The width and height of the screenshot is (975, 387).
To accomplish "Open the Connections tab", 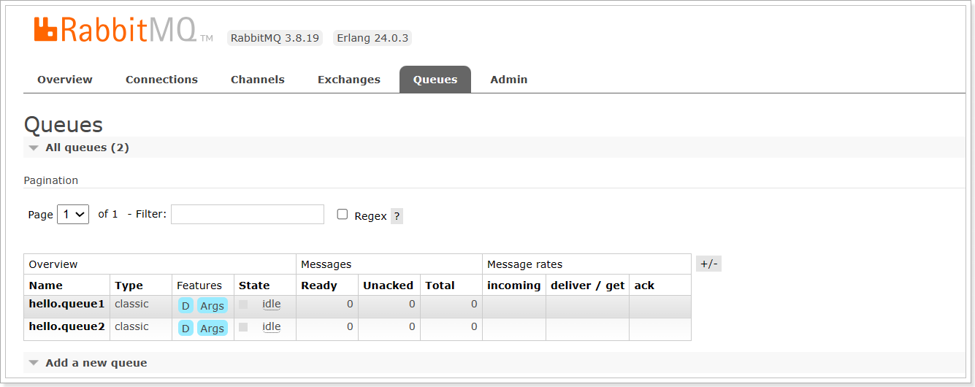I will [161, 80].
